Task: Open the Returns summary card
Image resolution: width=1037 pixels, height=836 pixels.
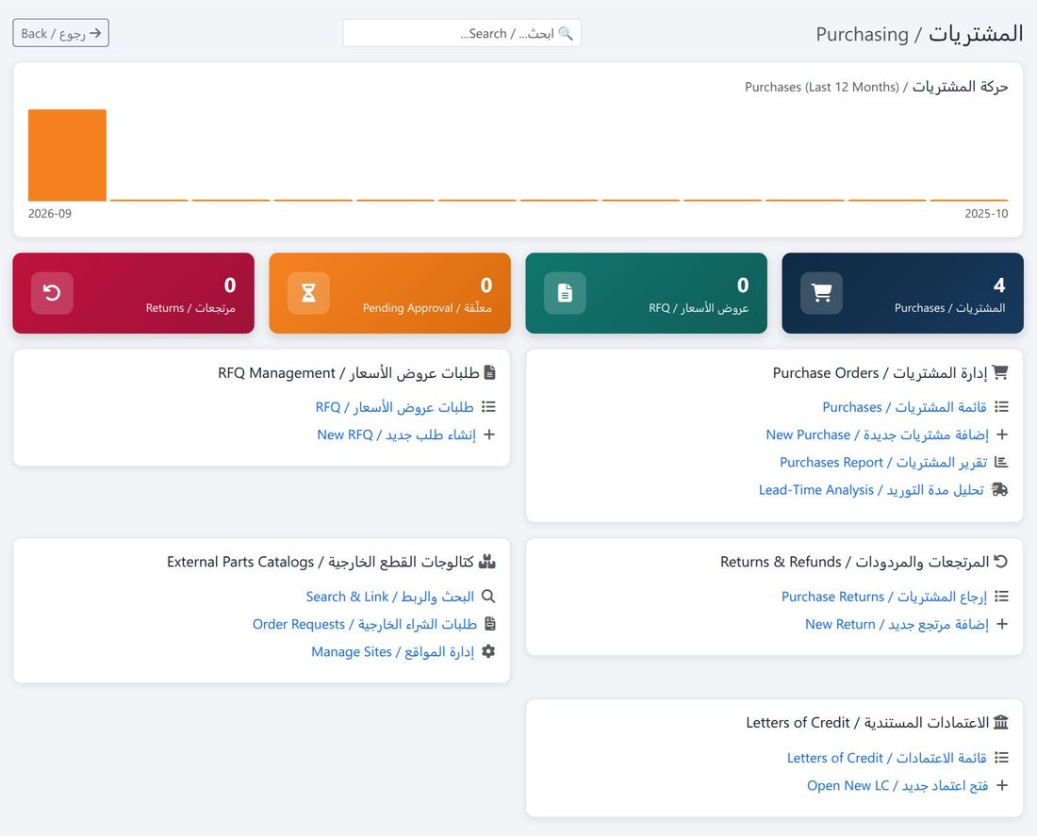Action: (x=134, y=293)
